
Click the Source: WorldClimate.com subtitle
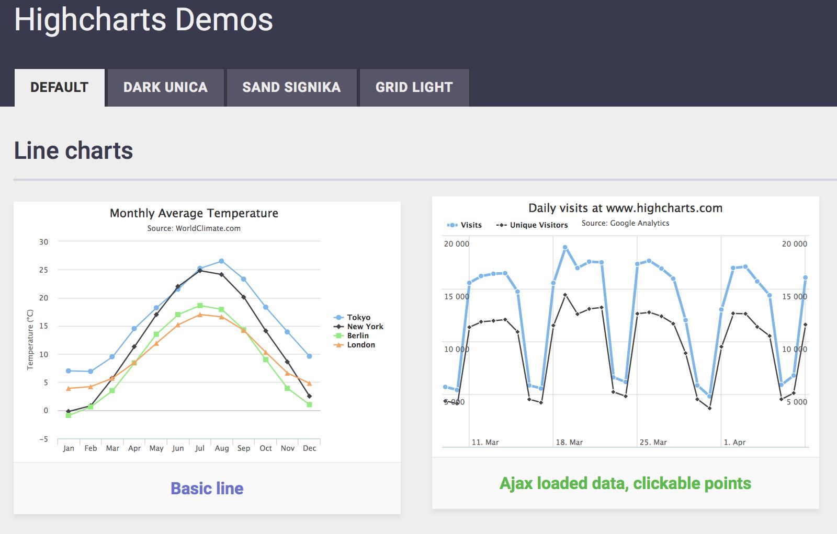194,228
